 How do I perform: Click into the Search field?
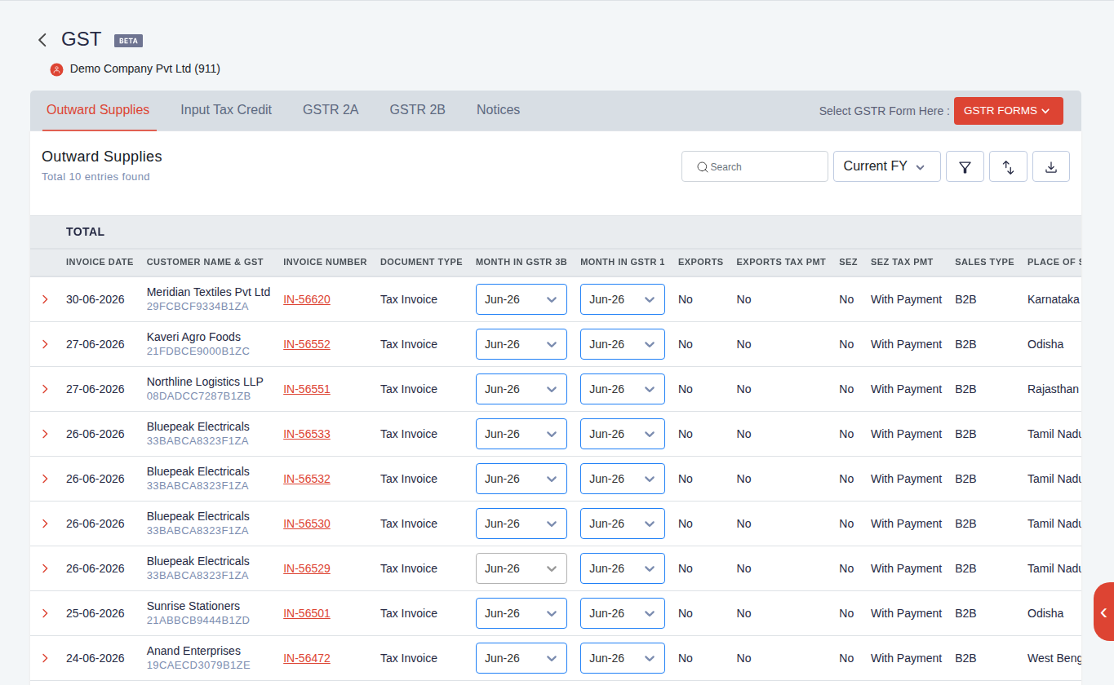[755, 166]
